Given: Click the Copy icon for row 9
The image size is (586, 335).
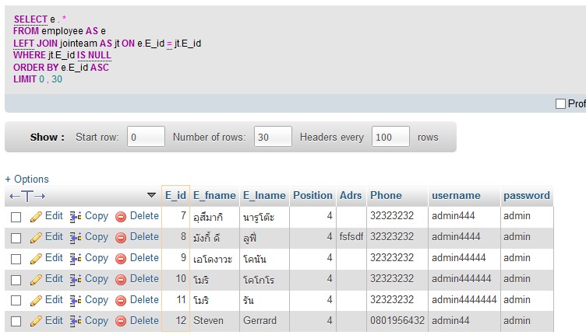Looking at the screenshot, I should (x=76, y=258).
